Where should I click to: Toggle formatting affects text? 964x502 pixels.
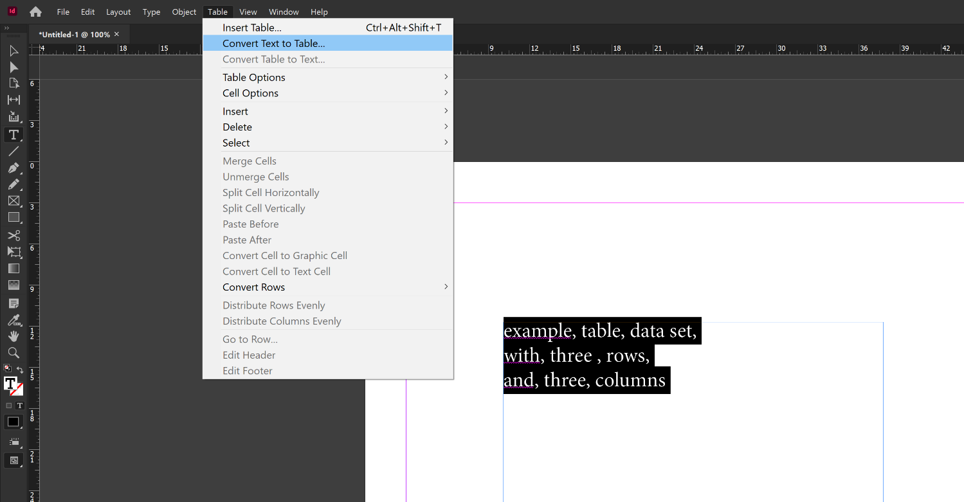tap(19, 405)
